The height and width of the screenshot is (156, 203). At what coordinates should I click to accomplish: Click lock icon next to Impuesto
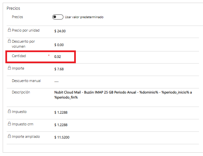pos(9,111)
